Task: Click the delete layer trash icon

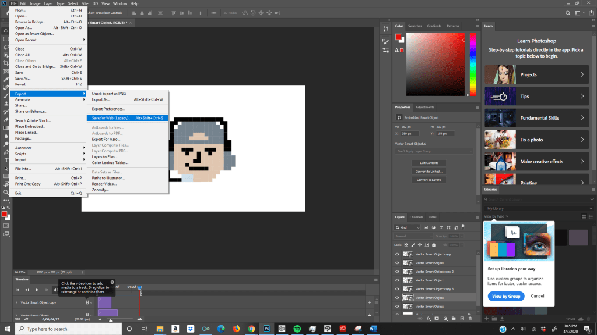Action: tap(470, 318)
